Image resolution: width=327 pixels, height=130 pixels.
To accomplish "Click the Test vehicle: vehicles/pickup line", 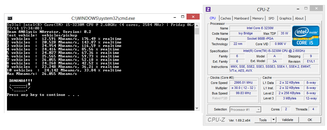I will click(x=42, y=35).
